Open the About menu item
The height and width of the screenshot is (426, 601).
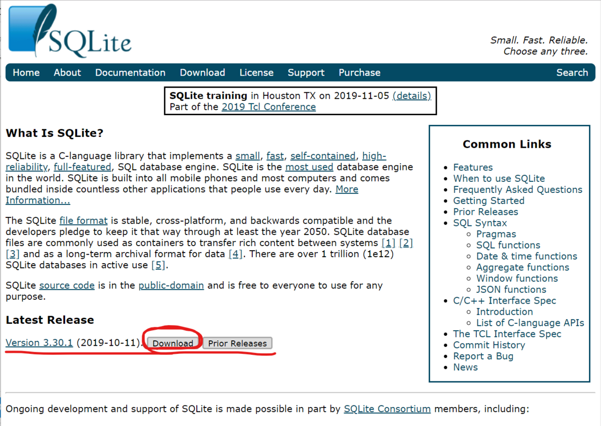[67, 73]
